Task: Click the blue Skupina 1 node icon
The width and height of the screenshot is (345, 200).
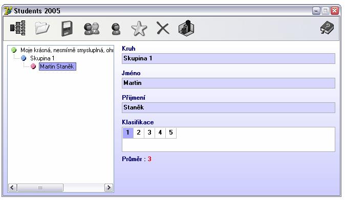Action: 24,58
